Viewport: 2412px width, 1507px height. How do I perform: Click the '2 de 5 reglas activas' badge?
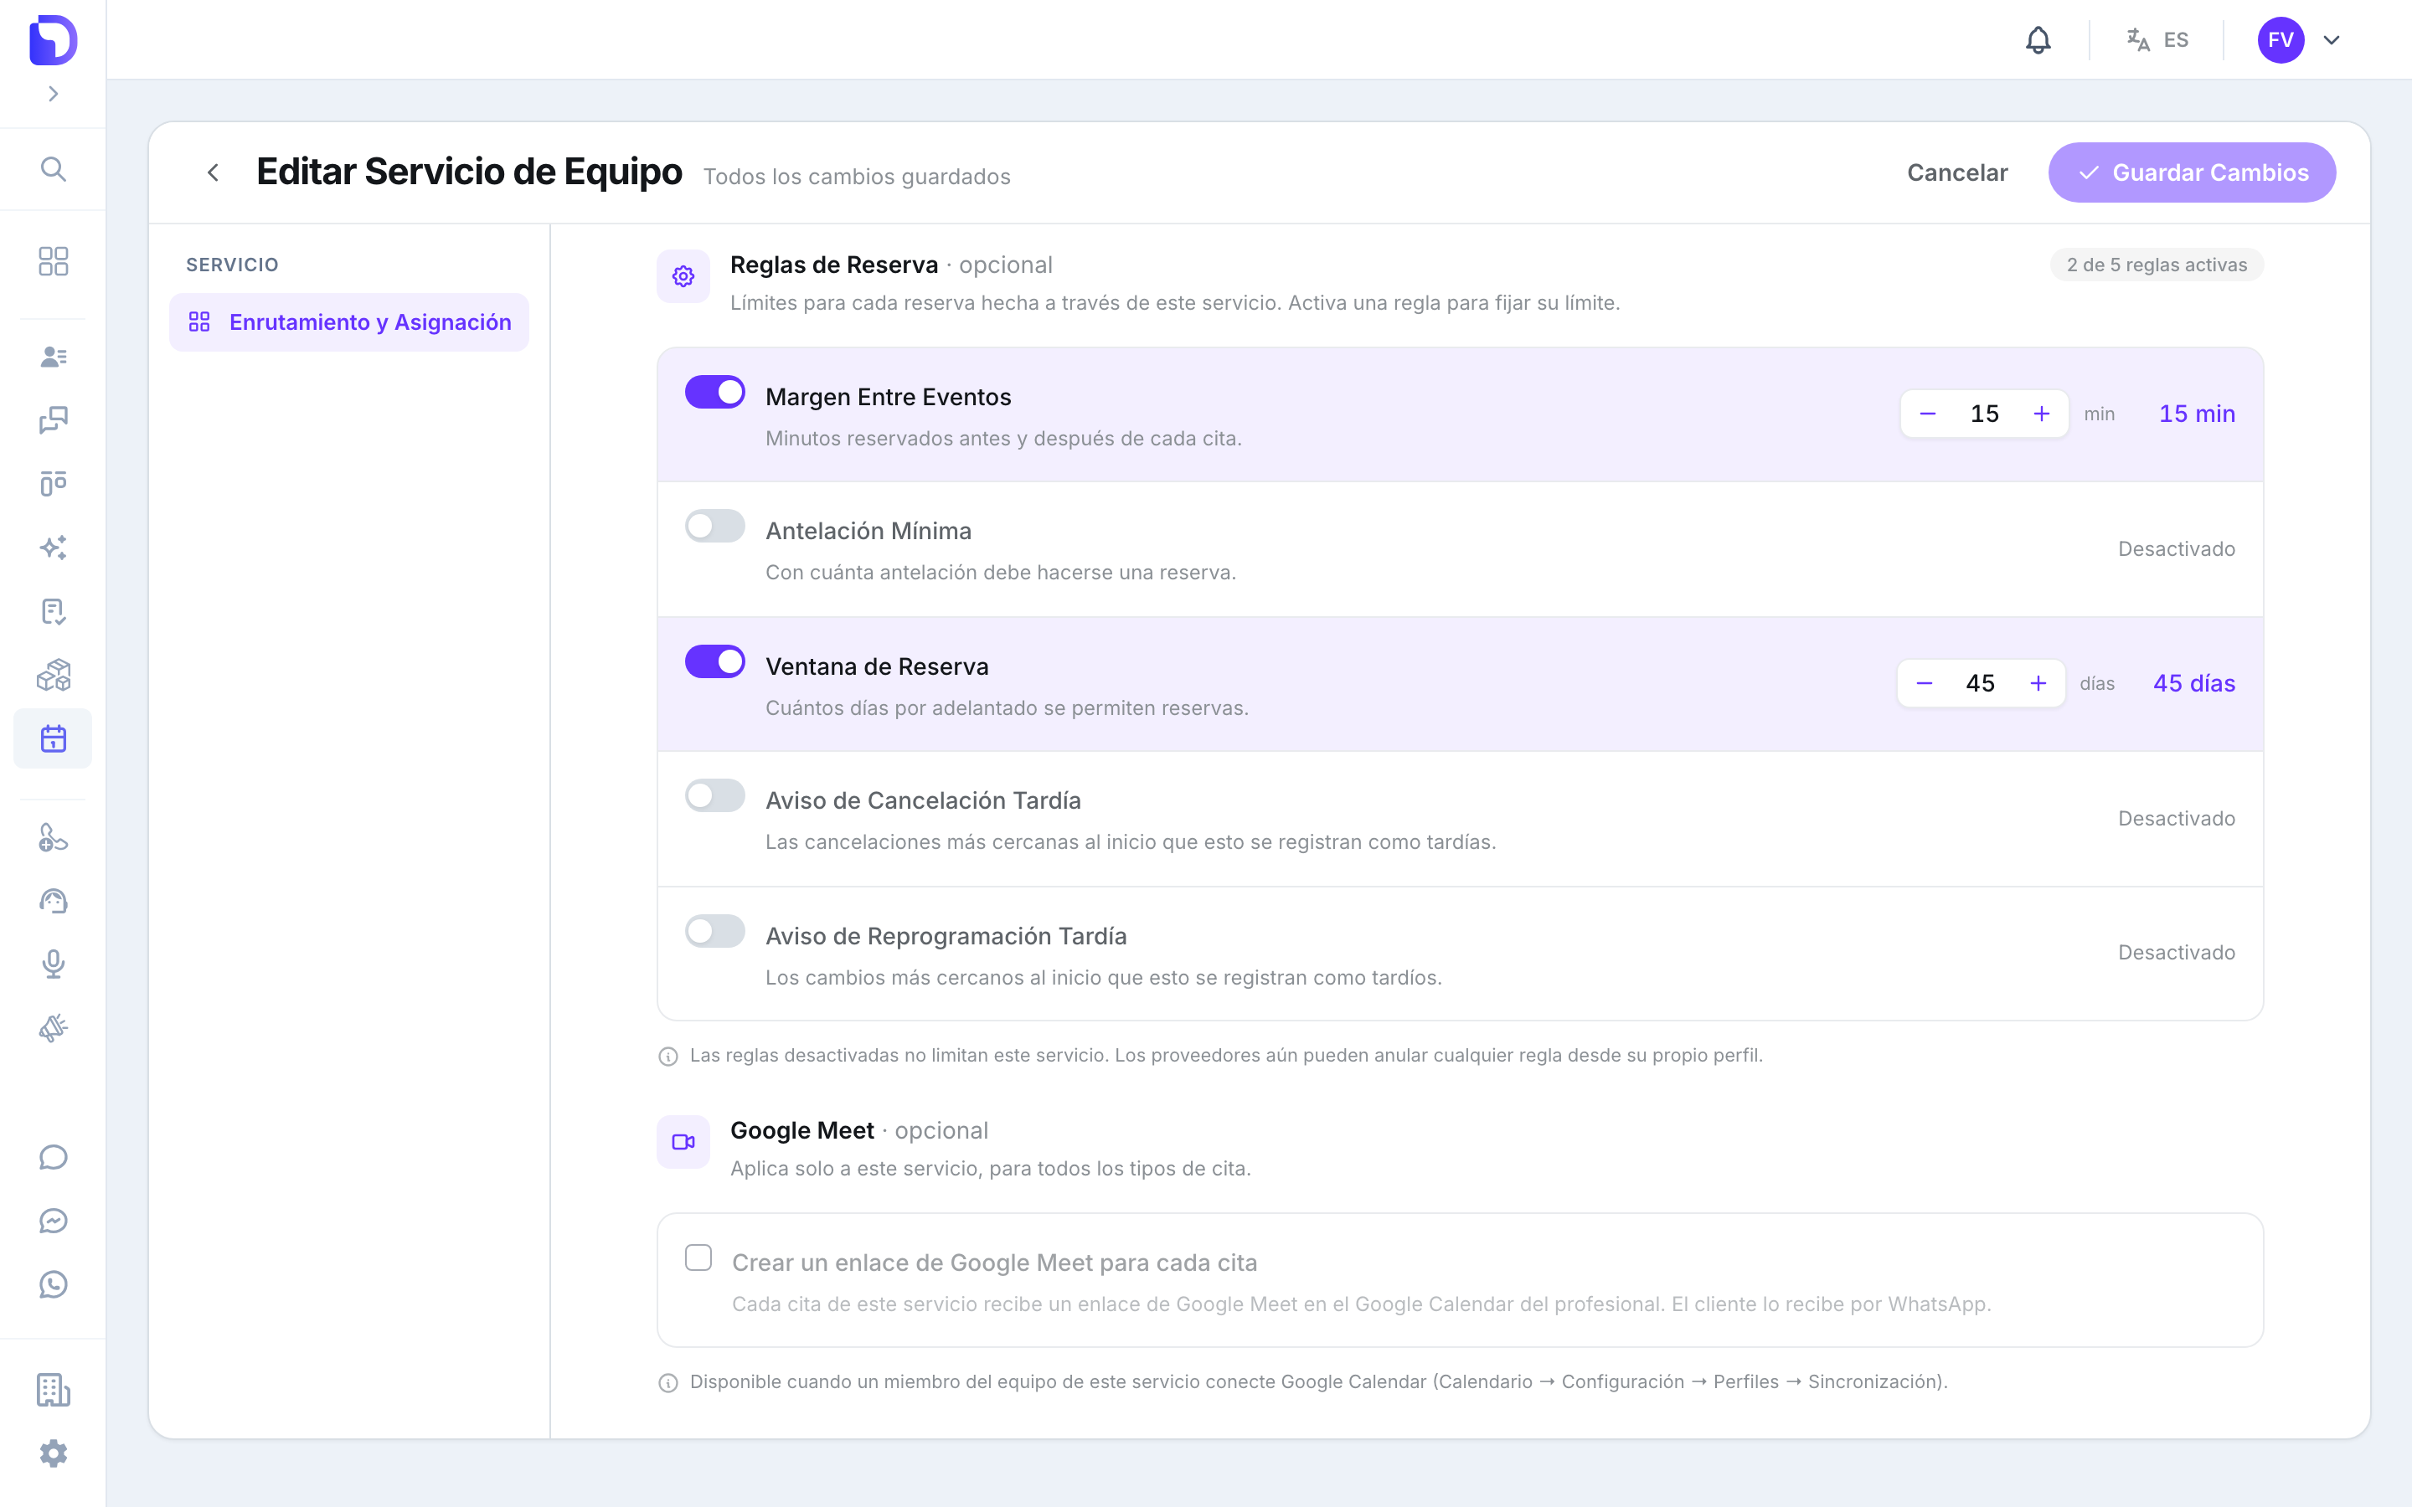pyautogui.click(x=2156, y=265)
